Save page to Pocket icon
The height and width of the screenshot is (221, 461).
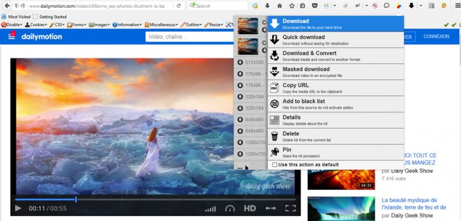point(315,5)
